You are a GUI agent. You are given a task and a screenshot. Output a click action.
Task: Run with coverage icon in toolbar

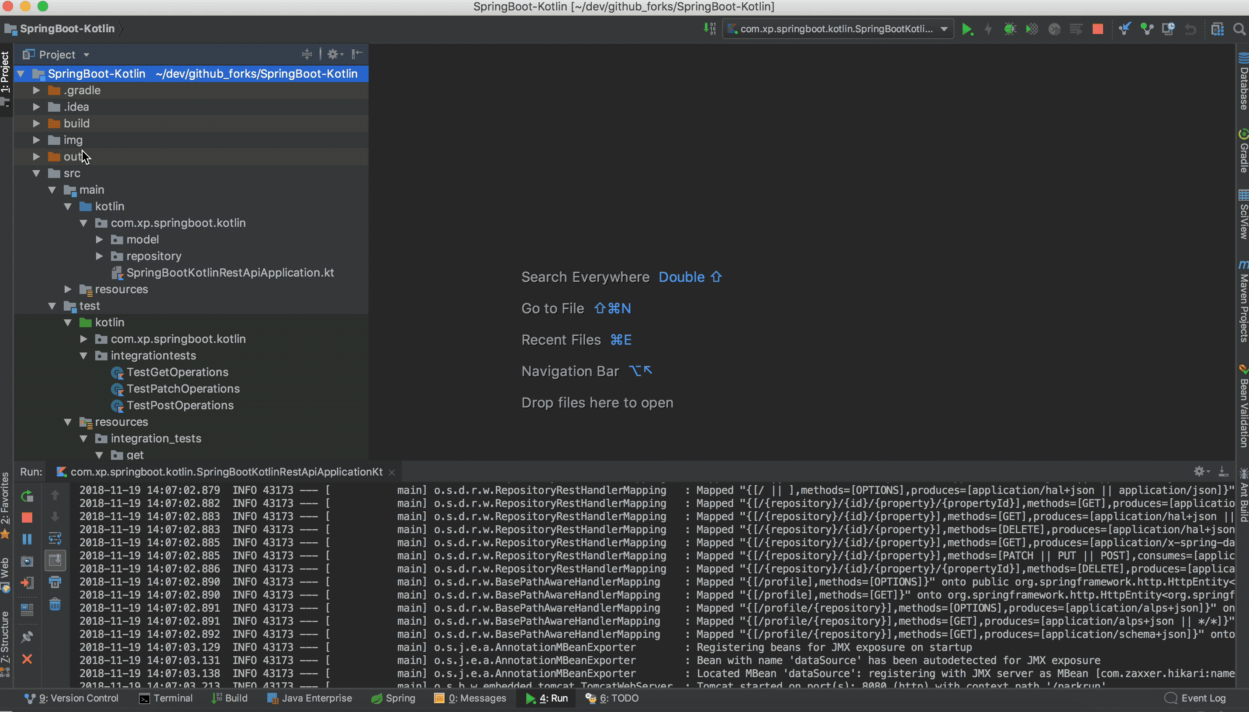point(1032,29)
